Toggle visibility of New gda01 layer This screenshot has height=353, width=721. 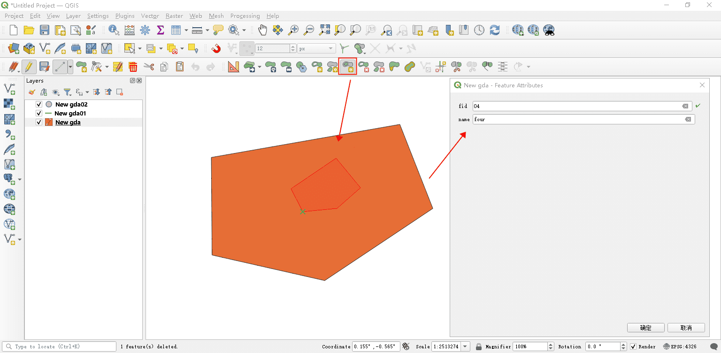pos(39,113)
